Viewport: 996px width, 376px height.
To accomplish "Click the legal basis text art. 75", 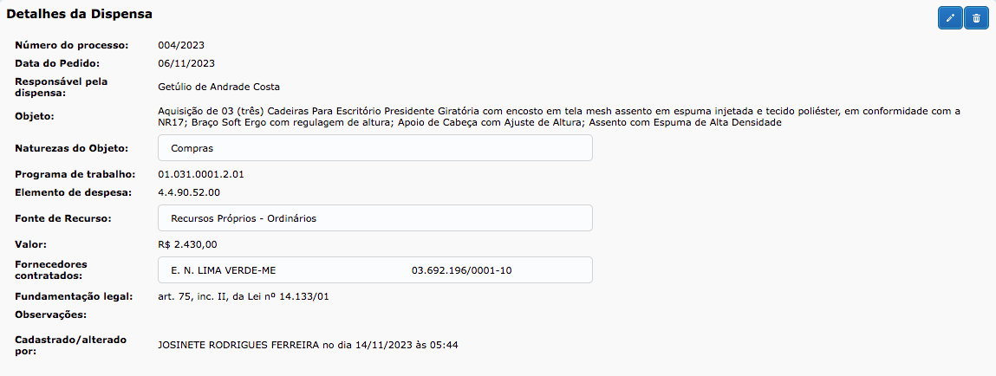I will (x=244, y=296).
